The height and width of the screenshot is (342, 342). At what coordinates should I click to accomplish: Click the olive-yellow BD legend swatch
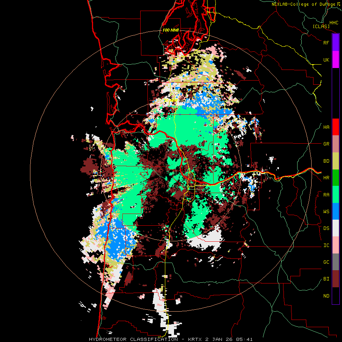(x=336, y=161)
